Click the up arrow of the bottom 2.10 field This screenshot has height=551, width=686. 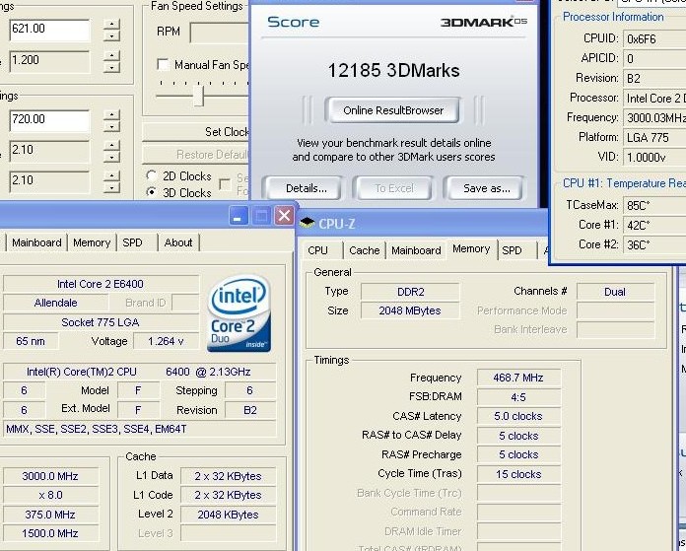(x=112, y=176)
